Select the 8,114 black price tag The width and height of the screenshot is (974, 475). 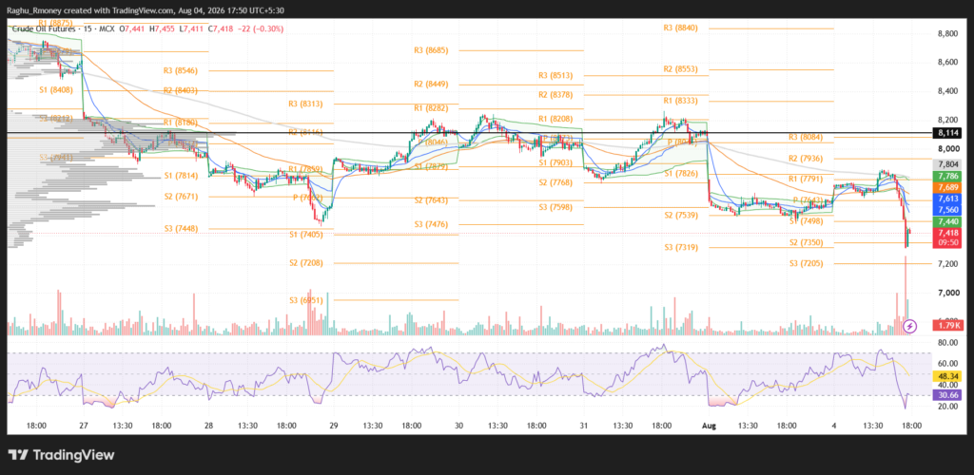[x=948, y=133]
